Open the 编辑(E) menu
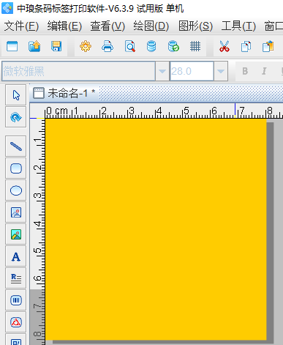Viewport: 283px width, 345px height. tap(64, 26)
